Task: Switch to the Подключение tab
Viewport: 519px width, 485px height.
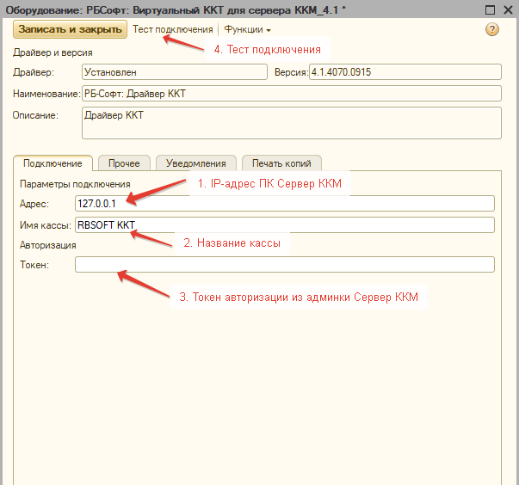Action: pyautogui.click(x=53, y=163)
